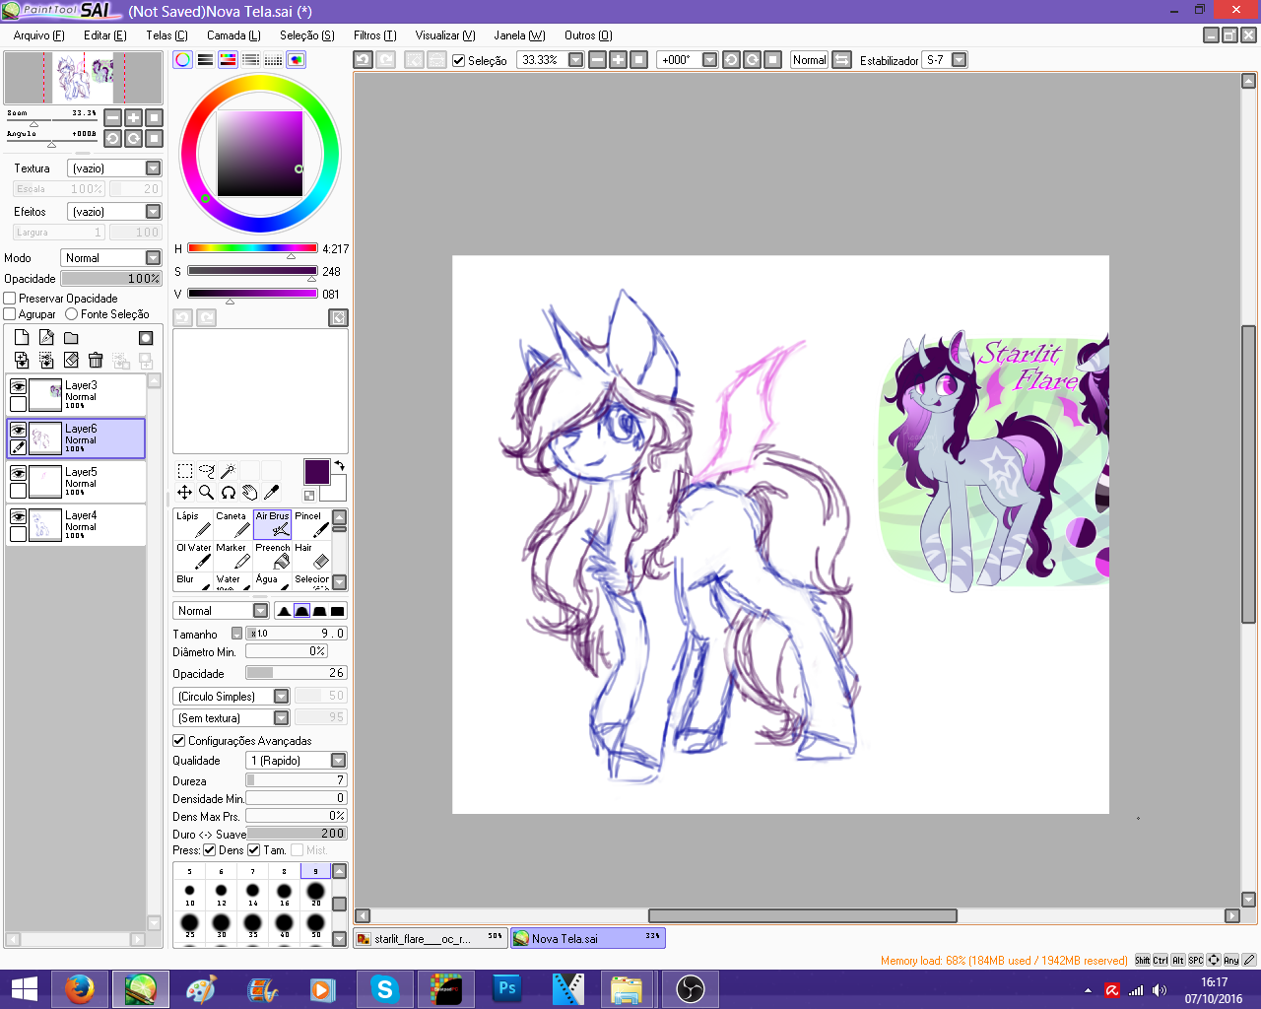Uncheck Configurações Avançadas checkbox
Image resolution: width=1261 pixels, height=1009 pixels.
[x=179, y=741]
